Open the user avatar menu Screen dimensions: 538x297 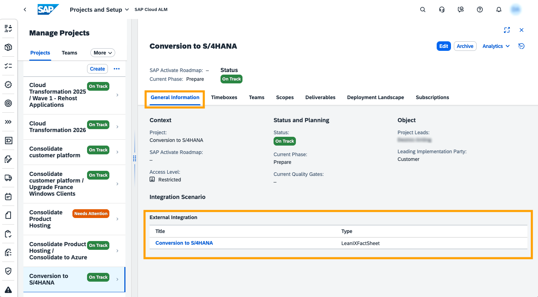(516, 10)
